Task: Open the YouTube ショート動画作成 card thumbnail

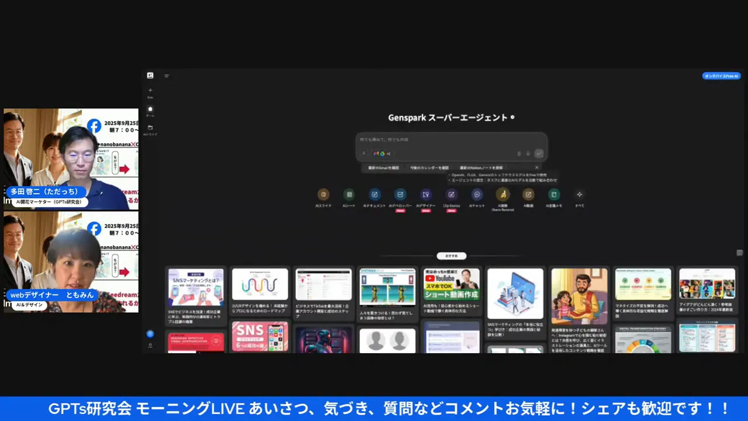Action: (x=451, y=284)
